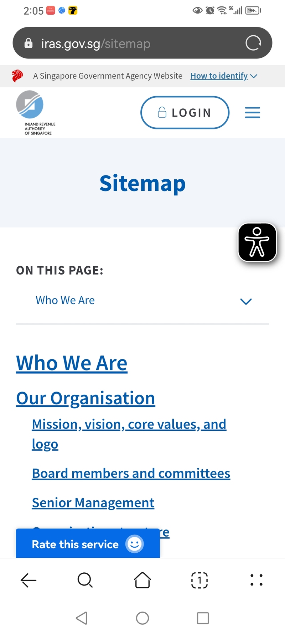
Task: Tap the browser reload icon
Action: point(253,43)
